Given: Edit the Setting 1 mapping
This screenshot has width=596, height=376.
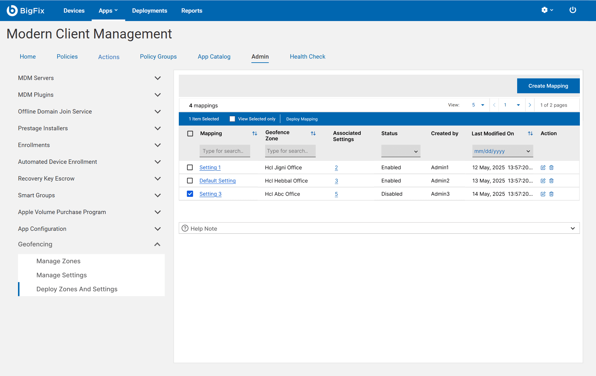Looking at the screenshot, I should click(543, 168).
